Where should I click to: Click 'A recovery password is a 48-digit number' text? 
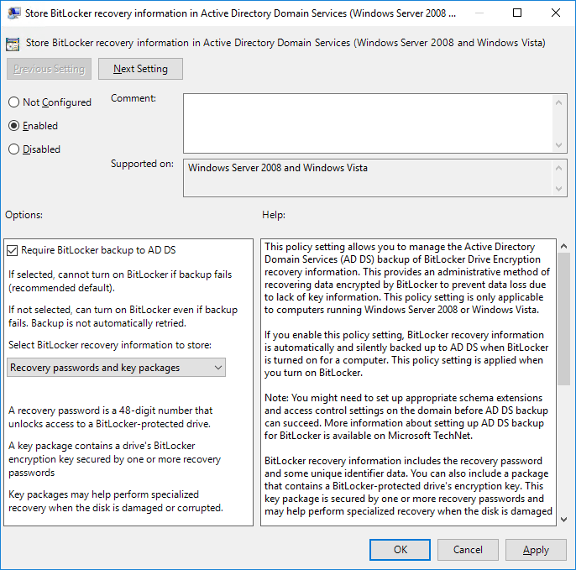(111, 417)
